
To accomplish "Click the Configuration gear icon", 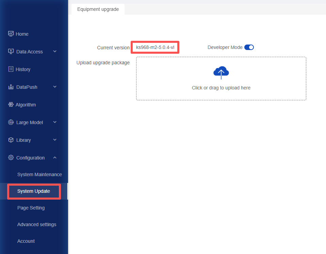I will [x=11, y=158].
